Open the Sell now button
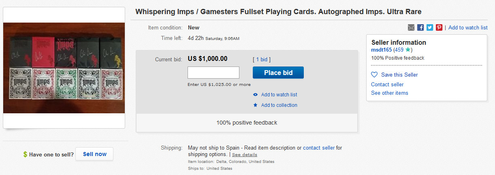This screenshot has height=175, width=495. coord(94,154)
